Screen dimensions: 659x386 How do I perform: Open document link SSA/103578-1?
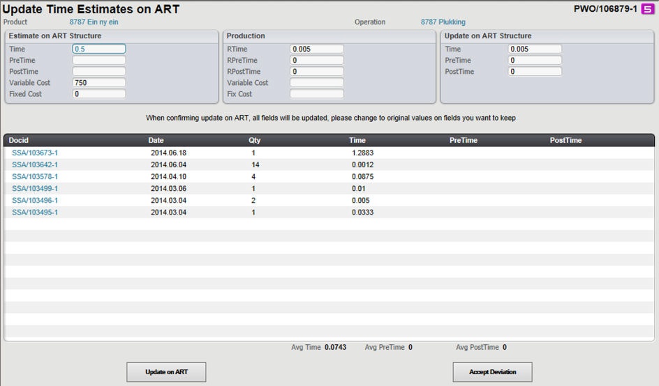click(x=35, y=176)
